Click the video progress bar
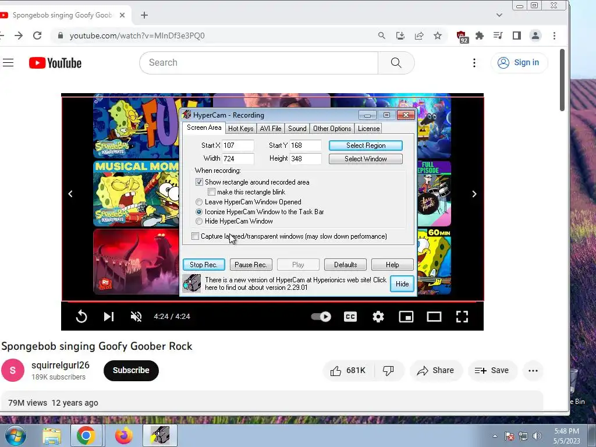The height and width of the screenshot is (447, 596). coord(272,302)
